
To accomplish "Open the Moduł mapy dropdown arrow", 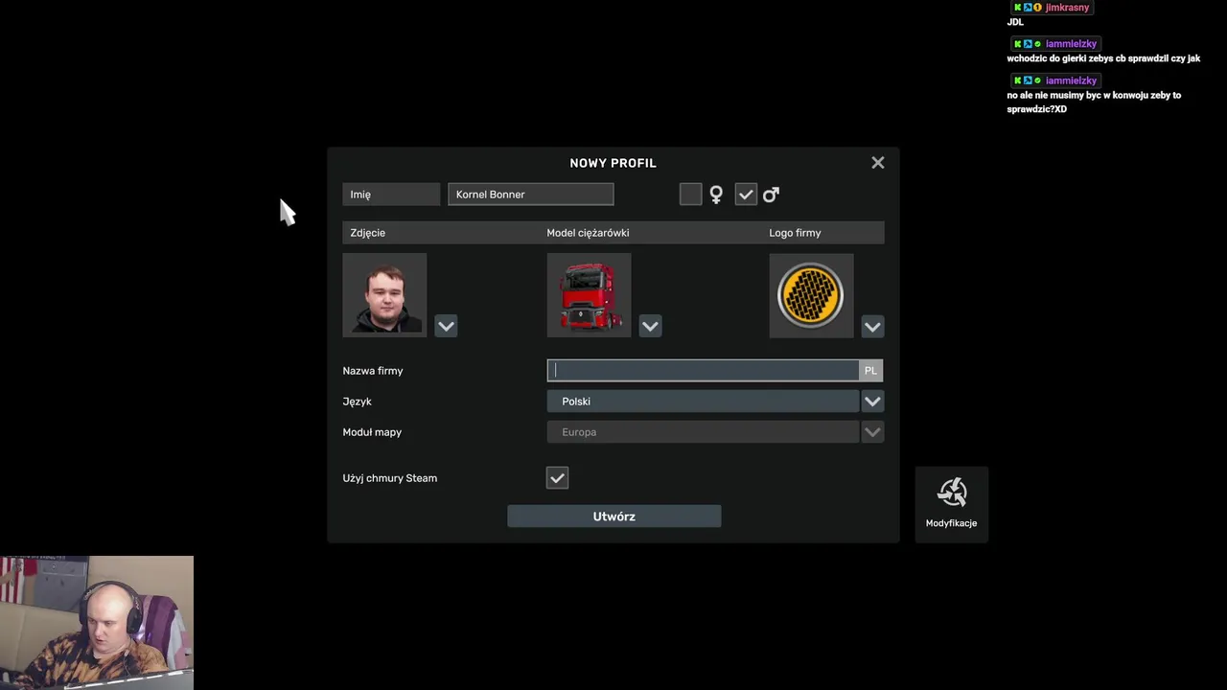I will [x=872, y=432].
